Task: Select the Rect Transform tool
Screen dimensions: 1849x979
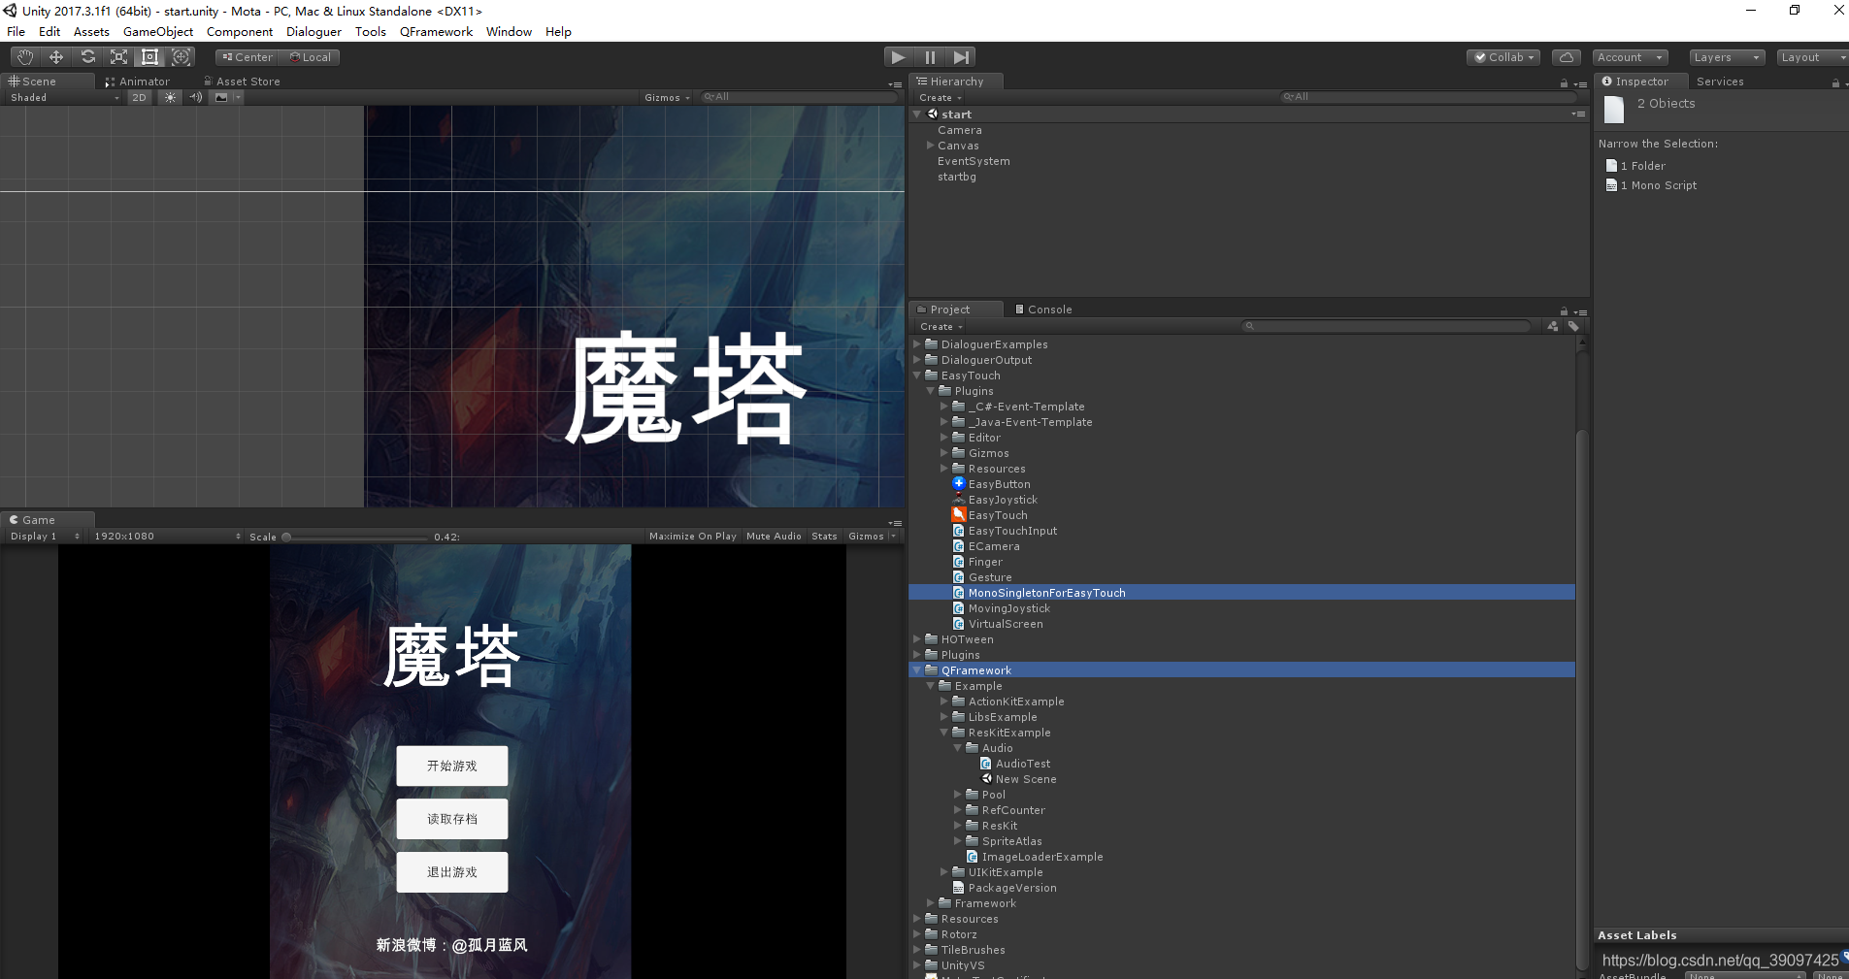Action: (x=149, y=56)
